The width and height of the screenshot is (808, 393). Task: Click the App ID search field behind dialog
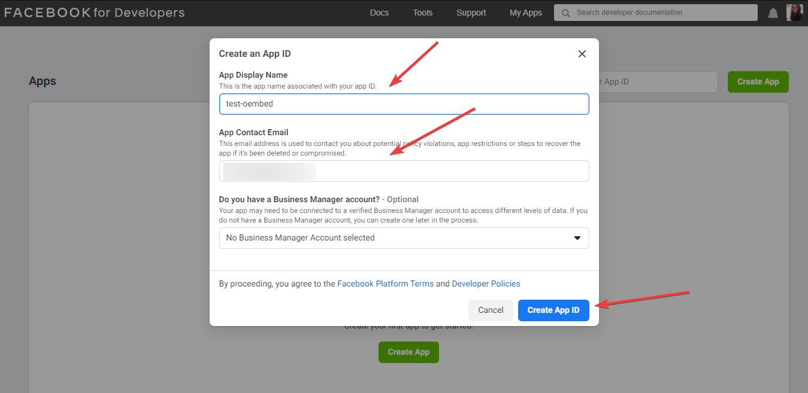(x=658, y=82)
